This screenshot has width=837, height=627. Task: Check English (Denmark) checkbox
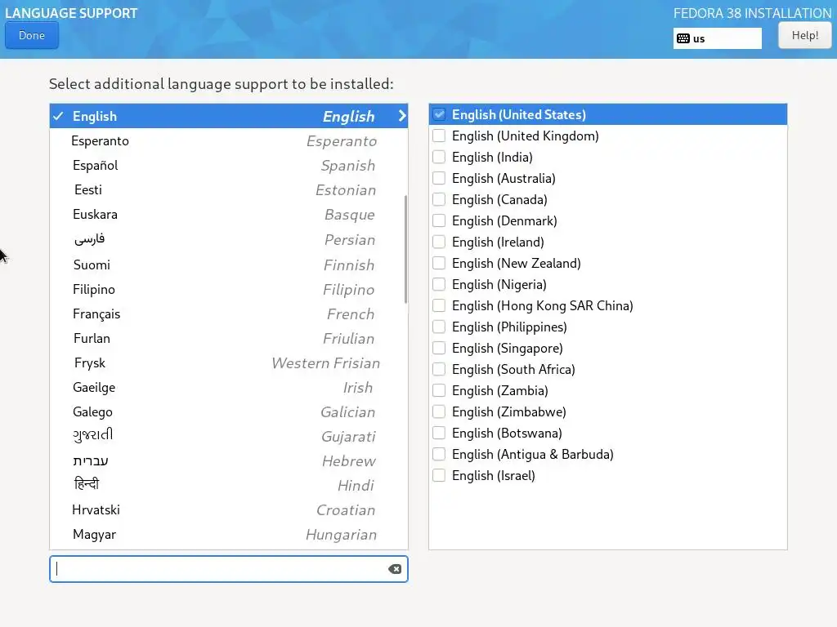point(439,220)
